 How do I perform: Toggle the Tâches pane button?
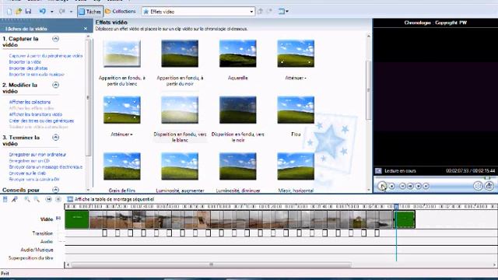pyautogui.click(x=90, y=12)
